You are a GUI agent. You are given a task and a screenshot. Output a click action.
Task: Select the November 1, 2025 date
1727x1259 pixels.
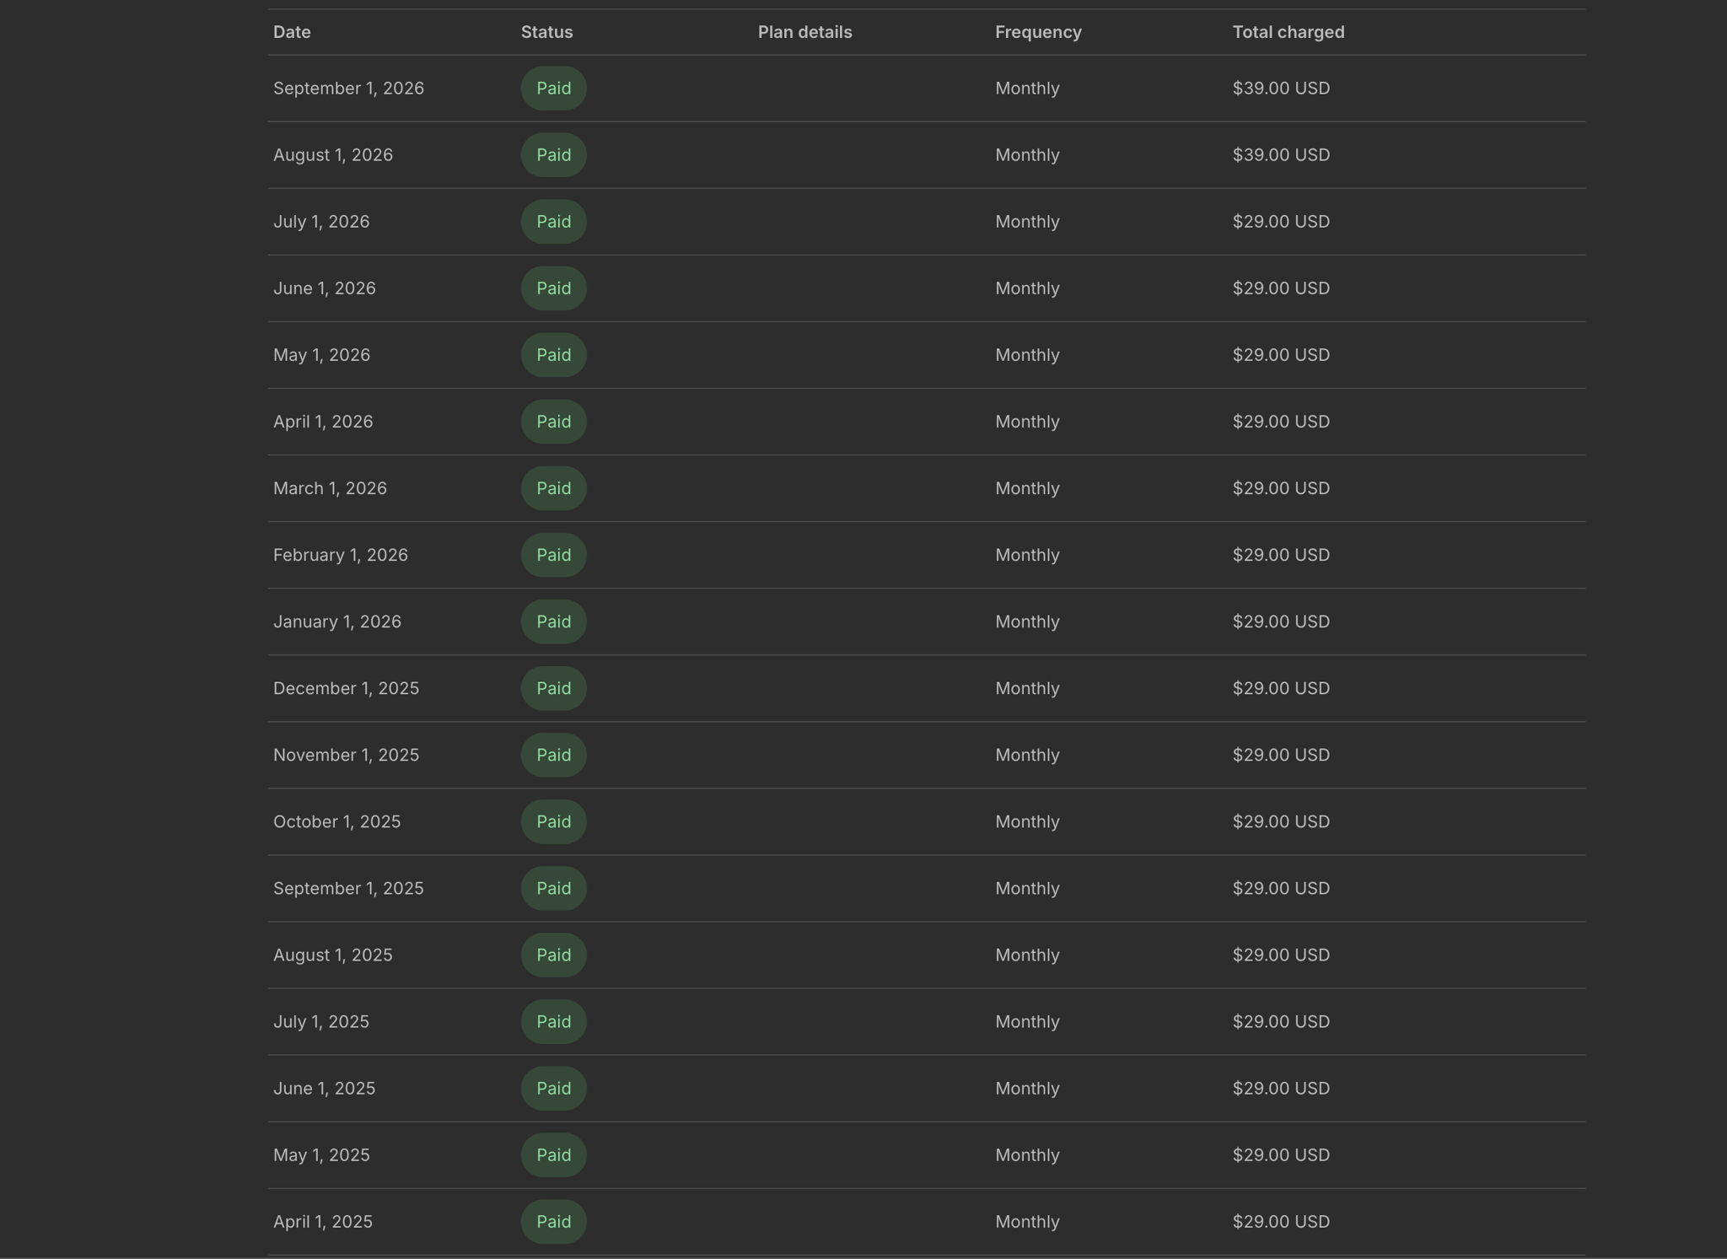tap(346, 755)
